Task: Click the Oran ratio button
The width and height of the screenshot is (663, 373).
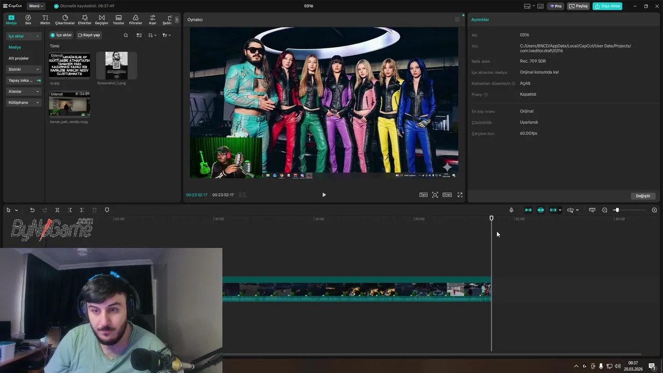Action: pyautogui.click(x=447, y=195)
